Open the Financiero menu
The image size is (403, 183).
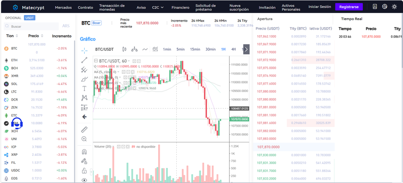click(180, 8)
